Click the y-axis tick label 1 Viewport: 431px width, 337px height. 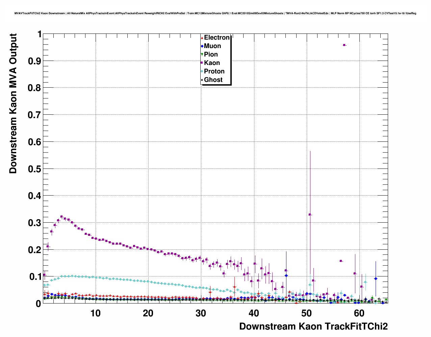coord(39,34)
